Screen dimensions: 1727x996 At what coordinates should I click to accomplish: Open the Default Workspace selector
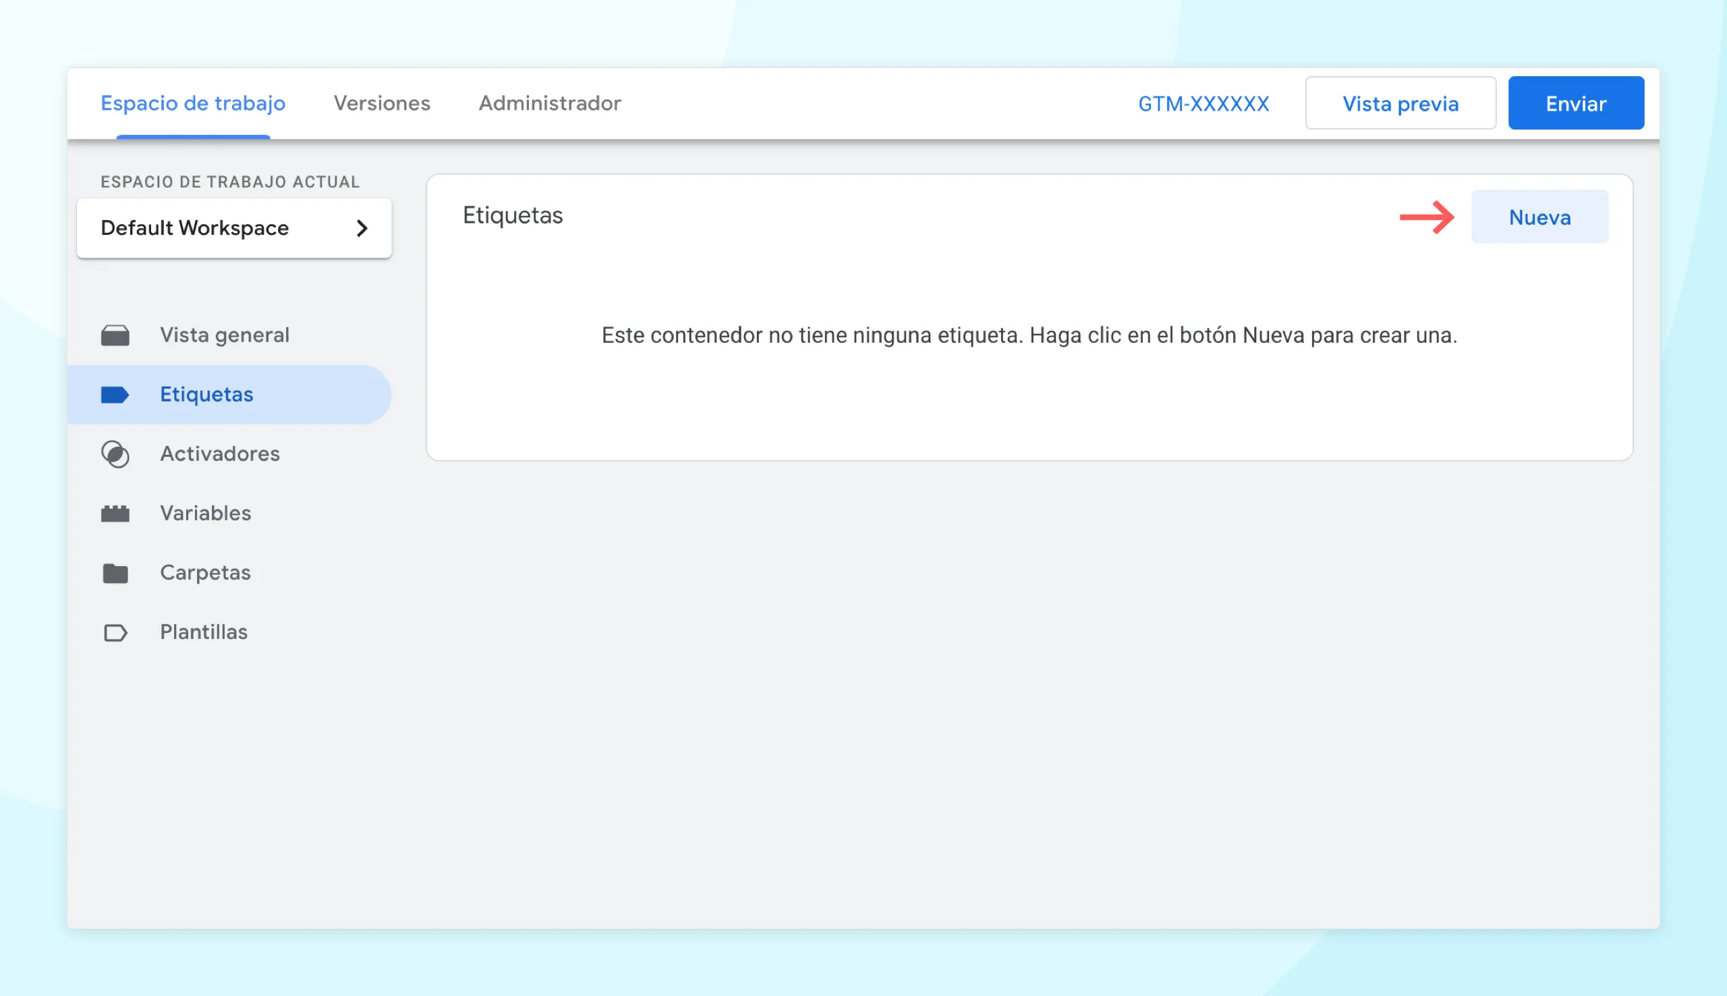pos(234,229)
